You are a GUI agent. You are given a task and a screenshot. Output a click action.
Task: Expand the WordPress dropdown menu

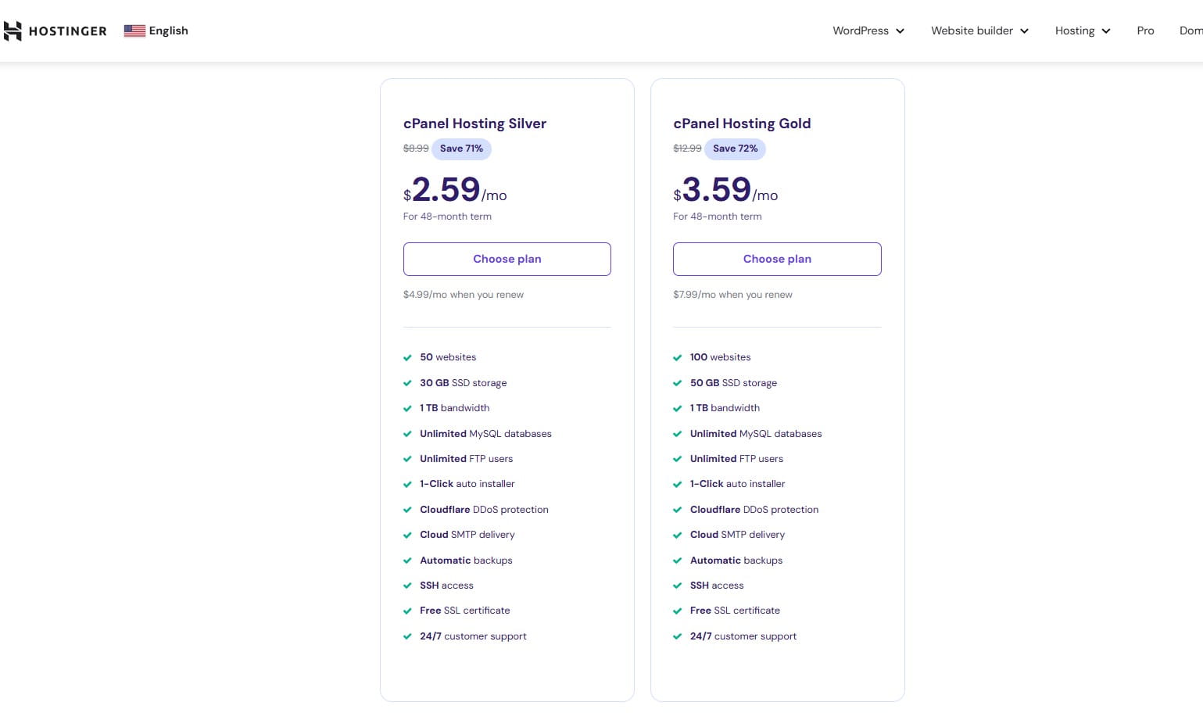point(868,30)
